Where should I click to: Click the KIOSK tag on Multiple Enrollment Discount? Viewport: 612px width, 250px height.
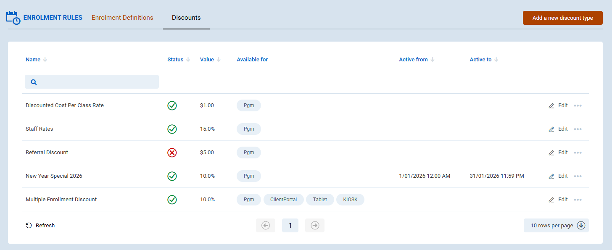pyautogui.click(x=350, y=200)
